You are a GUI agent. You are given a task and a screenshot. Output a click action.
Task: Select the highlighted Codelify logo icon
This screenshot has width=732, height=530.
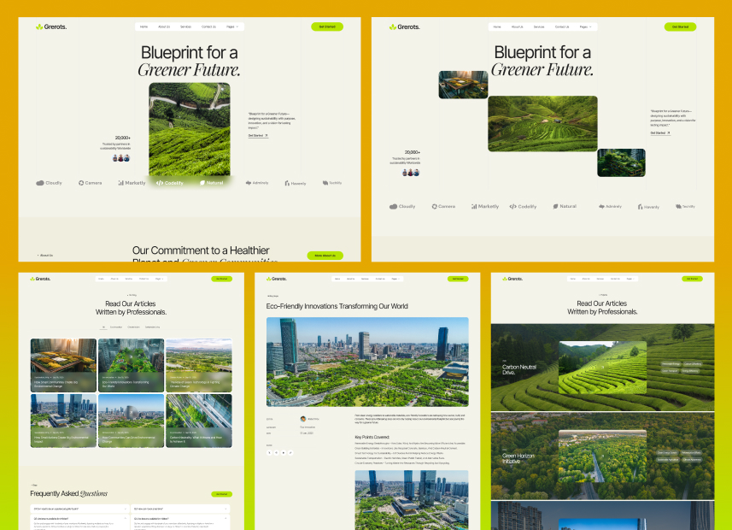coord(160,182)
